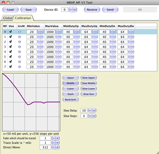Increase the Slow Steps value
The height and width of the screenshot is (154, 159).
94,116
